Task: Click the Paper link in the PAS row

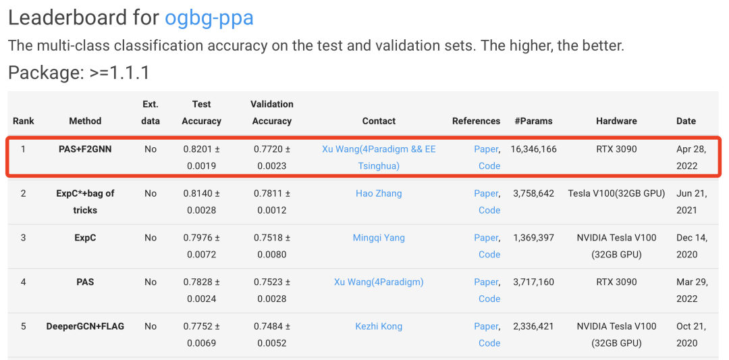Action: point(485,282)
